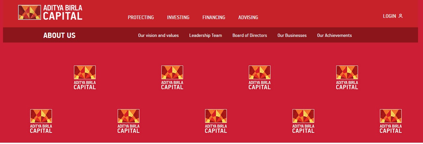The height and width of the screenshot is (144, 423).
Task: Open the INVESTING menu
Action: tap(178, 17)
